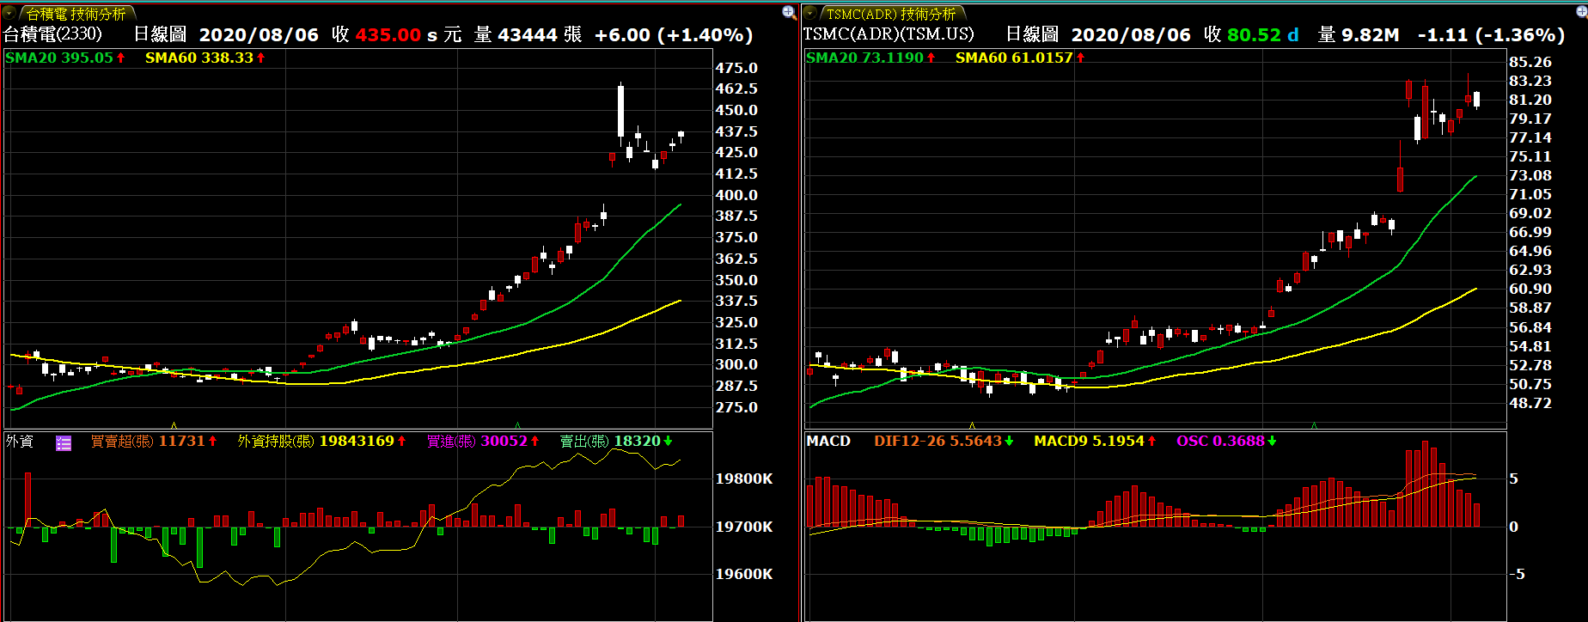Click the closing price 80.52
The image size is (1588, 622).
pyautogui.click(x=1254, y=35)
